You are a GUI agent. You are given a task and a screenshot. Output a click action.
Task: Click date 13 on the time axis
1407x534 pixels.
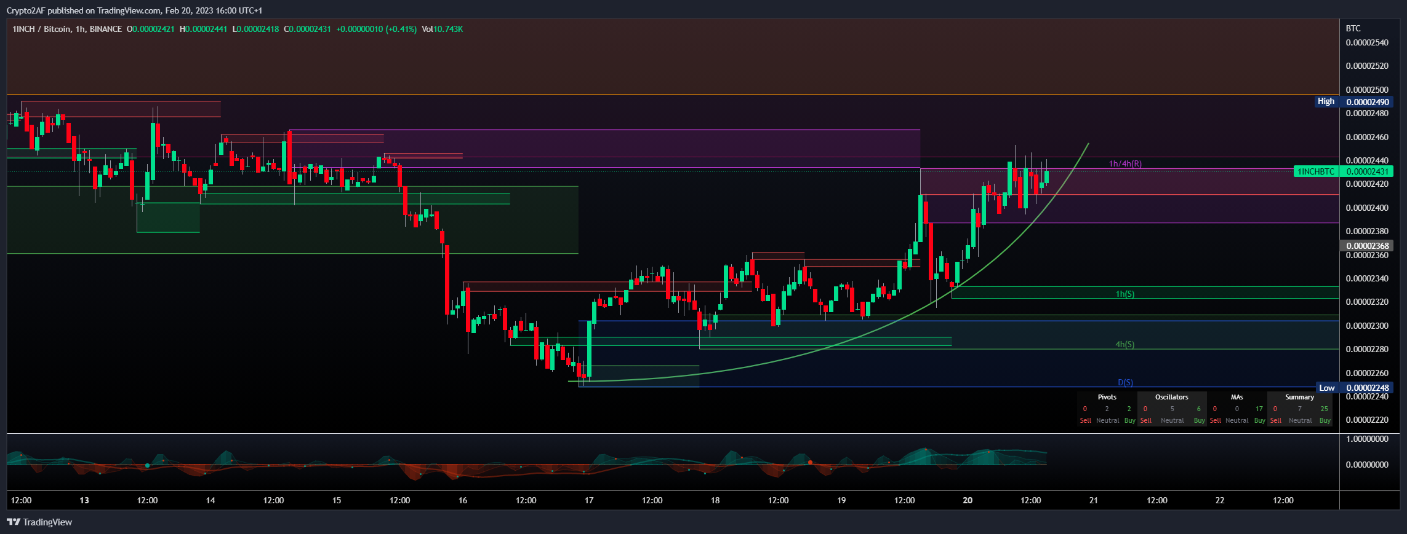[84, 500]
